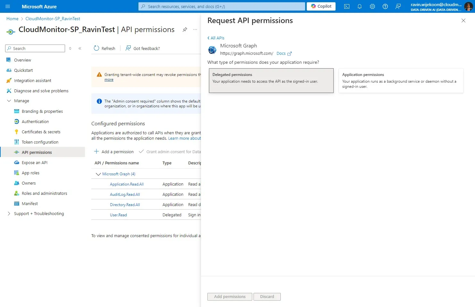Open Certificates & secrets

coord(41,132)
